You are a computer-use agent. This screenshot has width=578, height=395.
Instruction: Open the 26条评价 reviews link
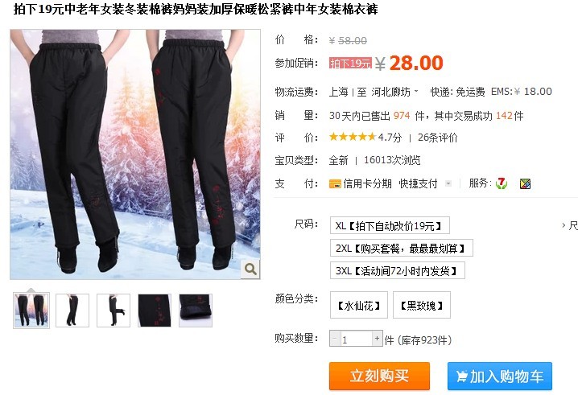tap(437, 138)
